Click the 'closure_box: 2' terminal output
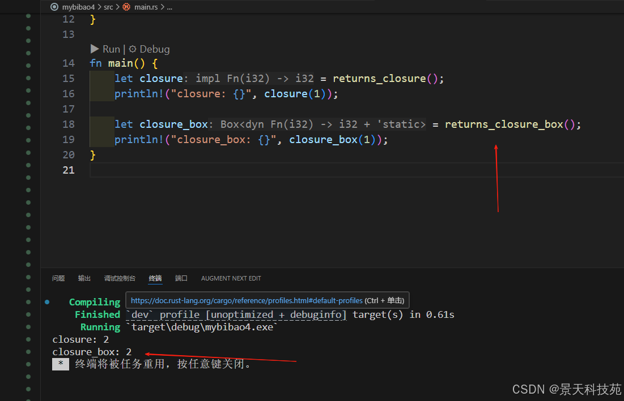The height and width of the screenshot is (401, 624). [x=91, y=352]
